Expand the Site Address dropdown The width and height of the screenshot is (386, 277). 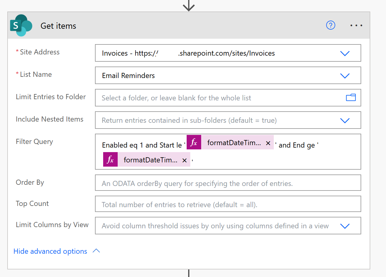(x=345, y=54)
